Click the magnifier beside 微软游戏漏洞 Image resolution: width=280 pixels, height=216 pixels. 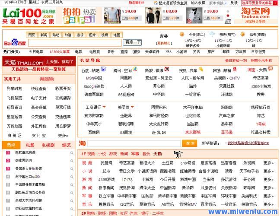(72, 153)
